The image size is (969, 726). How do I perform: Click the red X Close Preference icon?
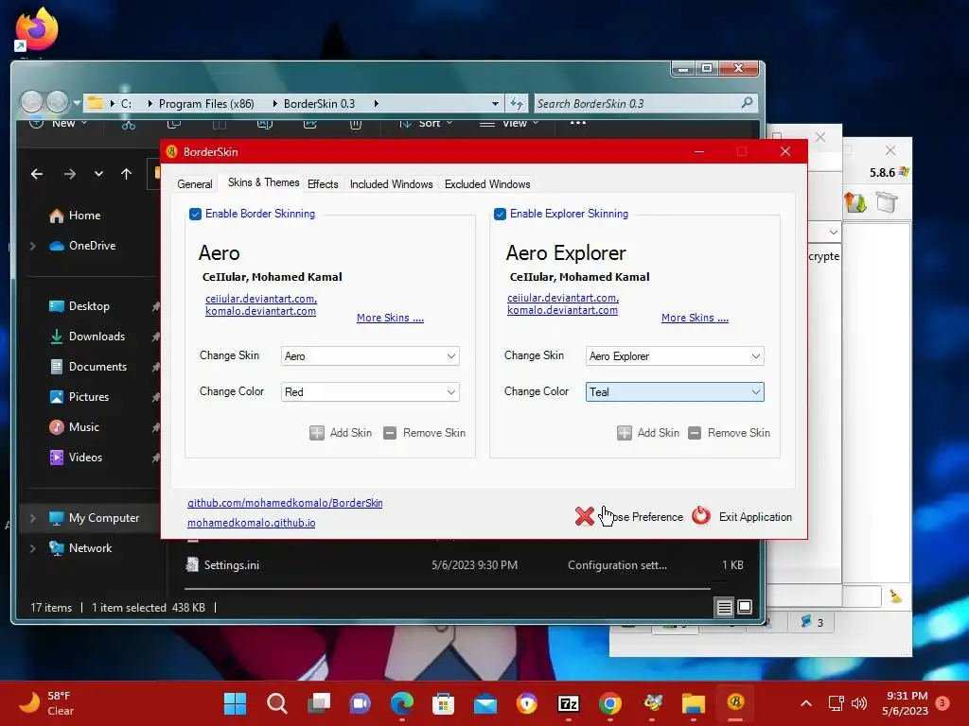pos(585,516)
